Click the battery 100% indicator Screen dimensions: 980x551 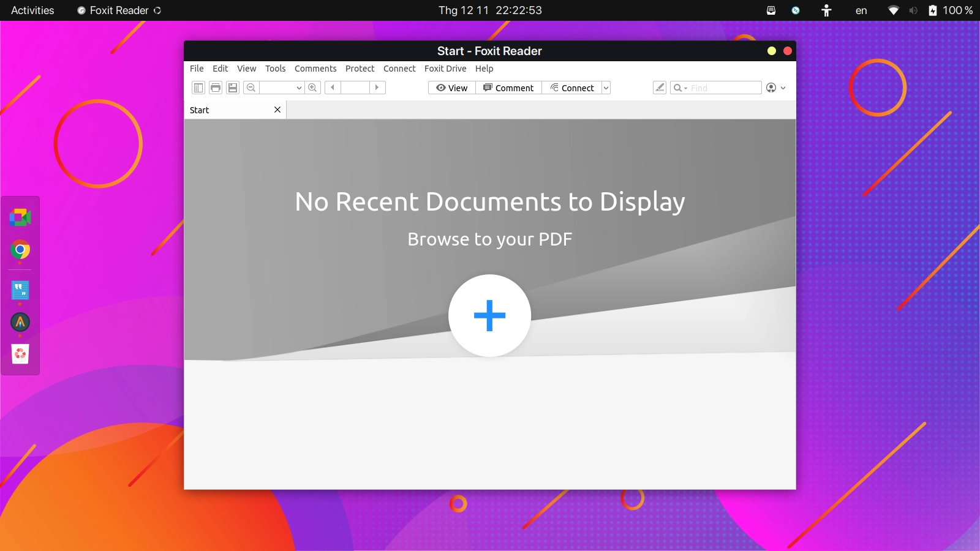(x=951, y=10)
